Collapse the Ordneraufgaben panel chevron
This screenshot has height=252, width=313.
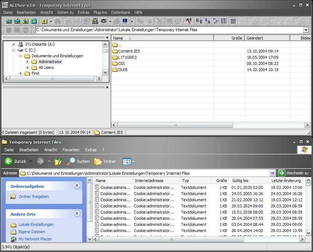pyautogui.click(x=77, y=186)
